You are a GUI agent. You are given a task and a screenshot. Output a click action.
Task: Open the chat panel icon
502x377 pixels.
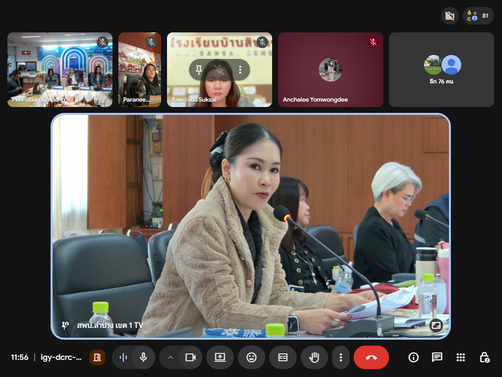coord(437,357)
